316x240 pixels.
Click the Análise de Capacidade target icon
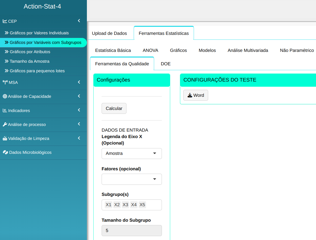[5, 96]
